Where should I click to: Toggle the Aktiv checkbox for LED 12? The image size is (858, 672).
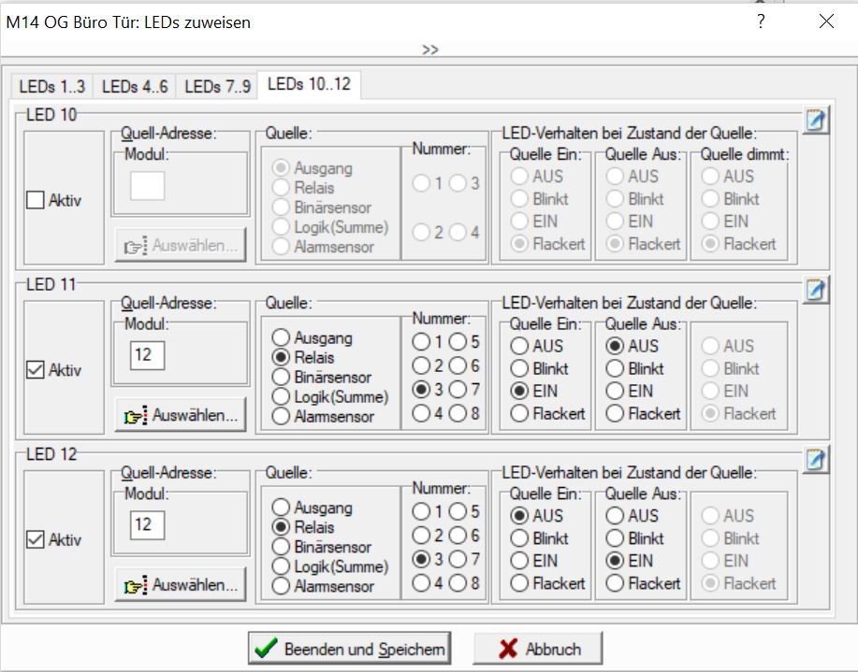coord(36,540)
